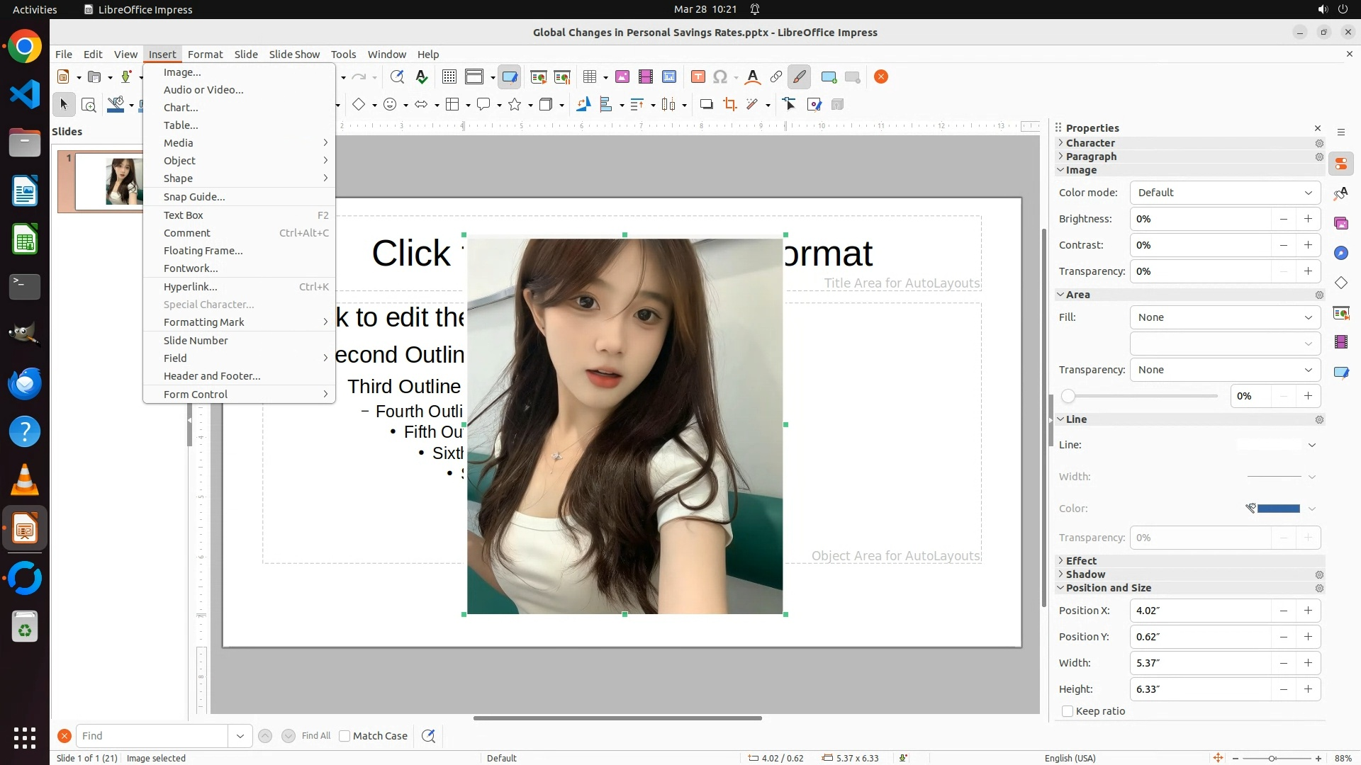This screenshot has height=765, width=1361.
Task: Open the Fill type dropdown
Action: point(1224,317)
